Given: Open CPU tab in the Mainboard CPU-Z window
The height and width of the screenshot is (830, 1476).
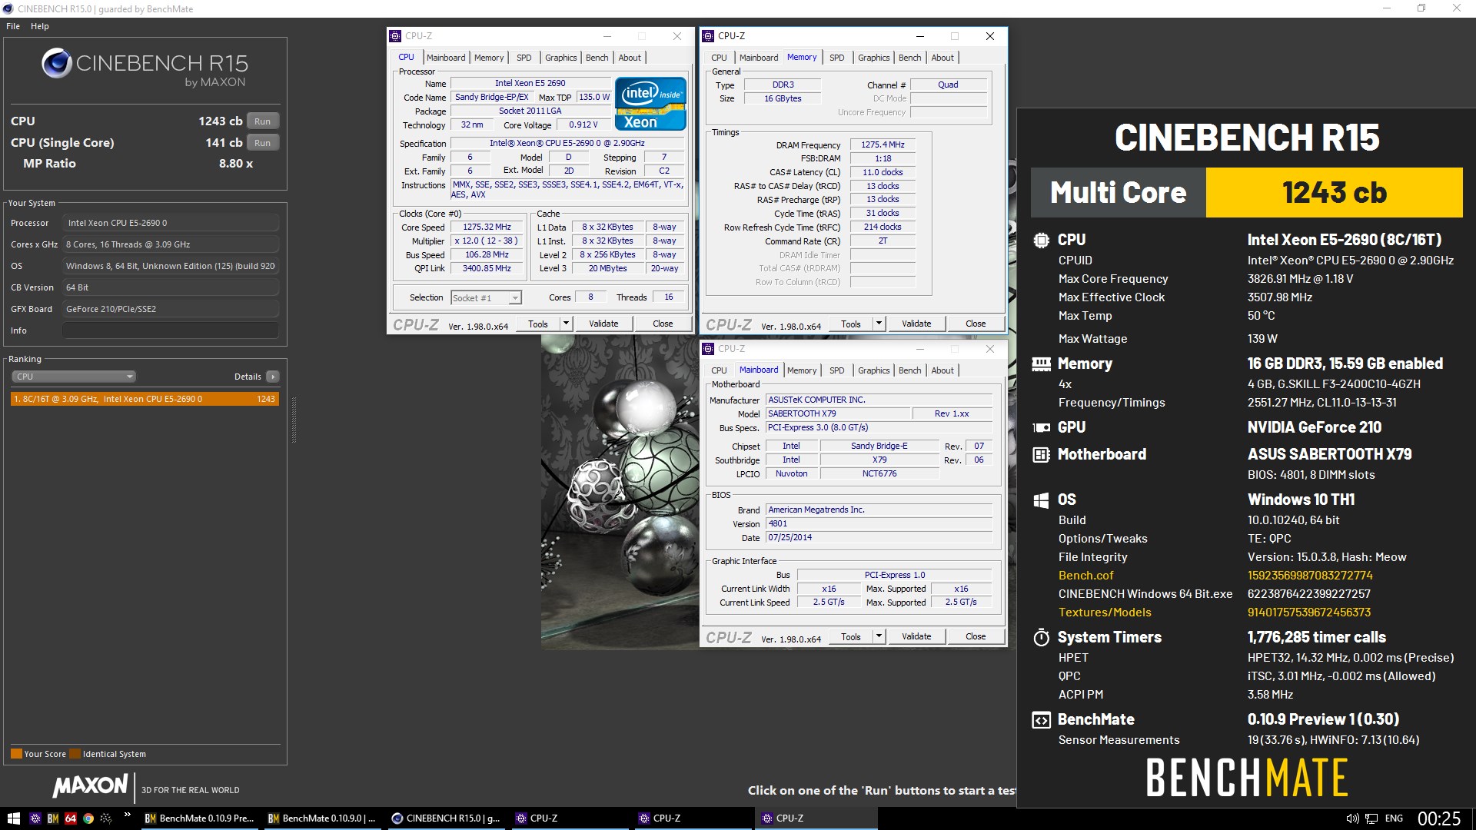Looking at the screenshot, I should coord(719,370).
